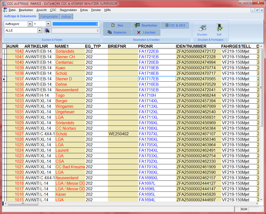The width and height of the screenshot is (266, 214).
Task: Open the Ansicht menu
Action: 42,10
